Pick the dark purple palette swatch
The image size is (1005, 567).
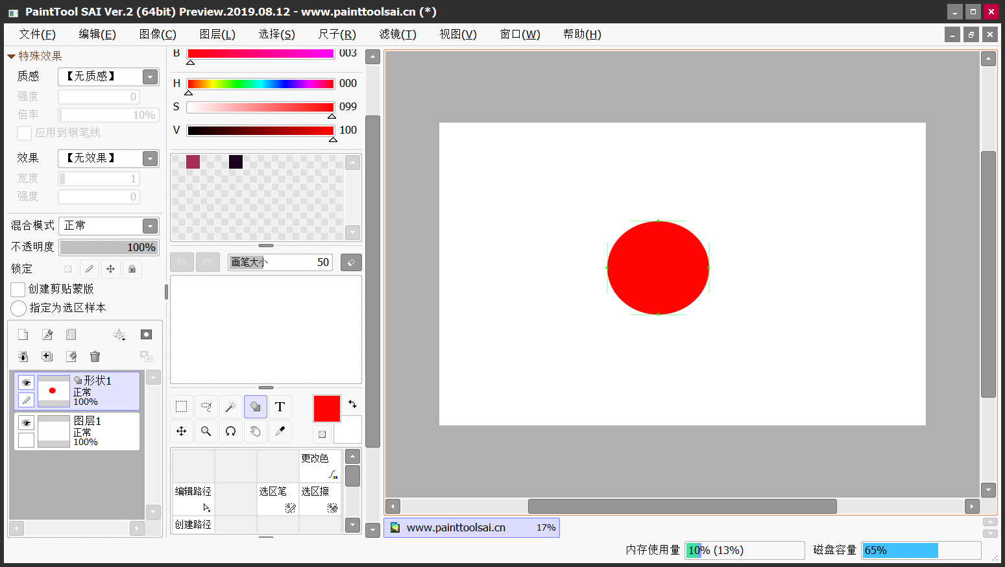tap(236, 162)
